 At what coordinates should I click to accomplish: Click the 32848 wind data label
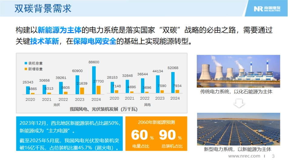coord(127,76)
